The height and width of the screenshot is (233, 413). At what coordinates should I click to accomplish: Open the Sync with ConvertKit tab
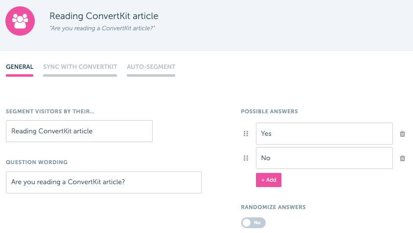tap(80, 67)
